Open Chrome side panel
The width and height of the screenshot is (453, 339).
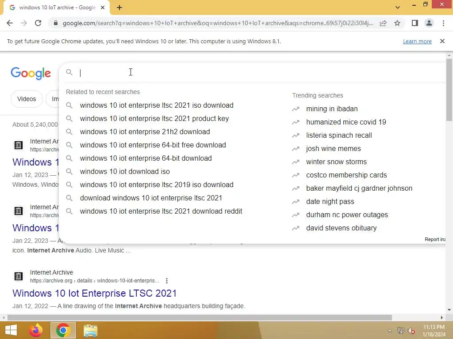pos(415,23)
